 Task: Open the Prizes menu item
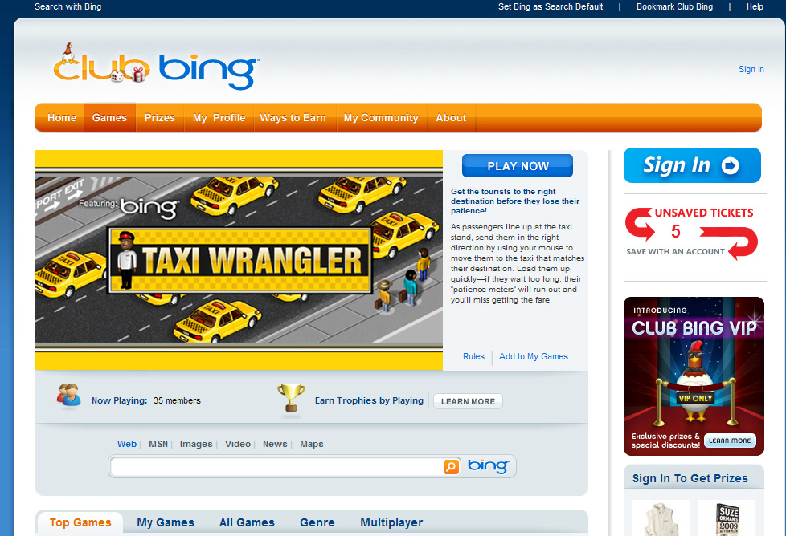160,118
